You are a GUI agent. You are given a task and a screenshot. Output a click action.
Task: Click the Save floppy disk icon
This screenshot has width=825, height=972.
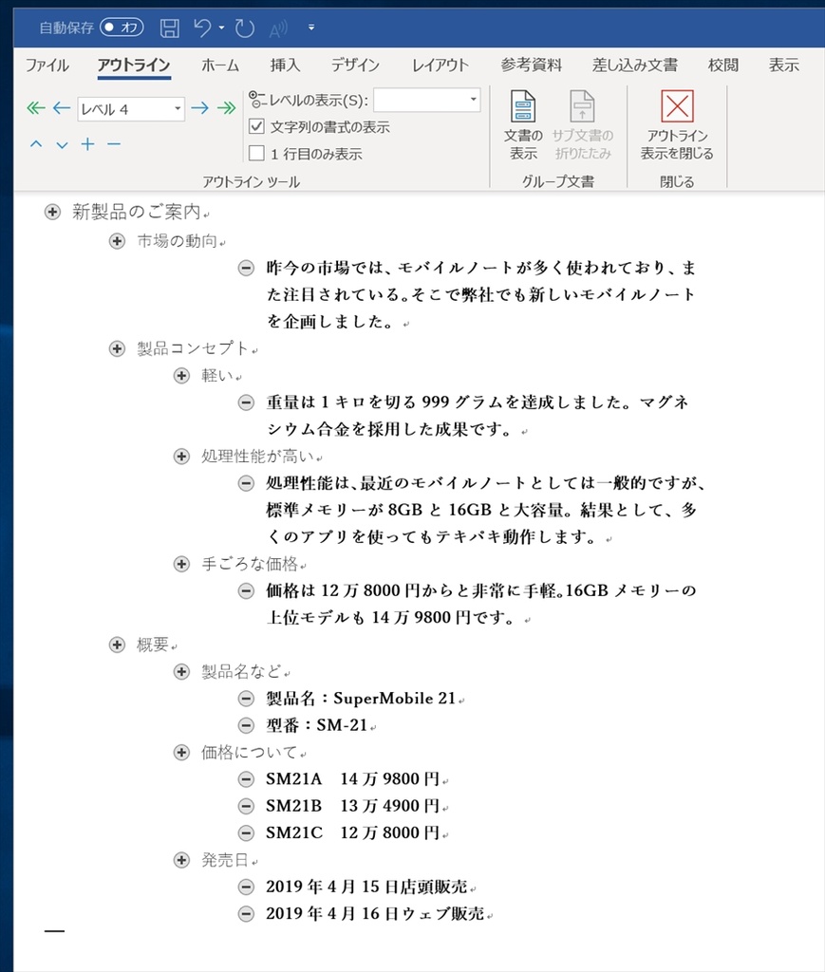click(169, 28)
